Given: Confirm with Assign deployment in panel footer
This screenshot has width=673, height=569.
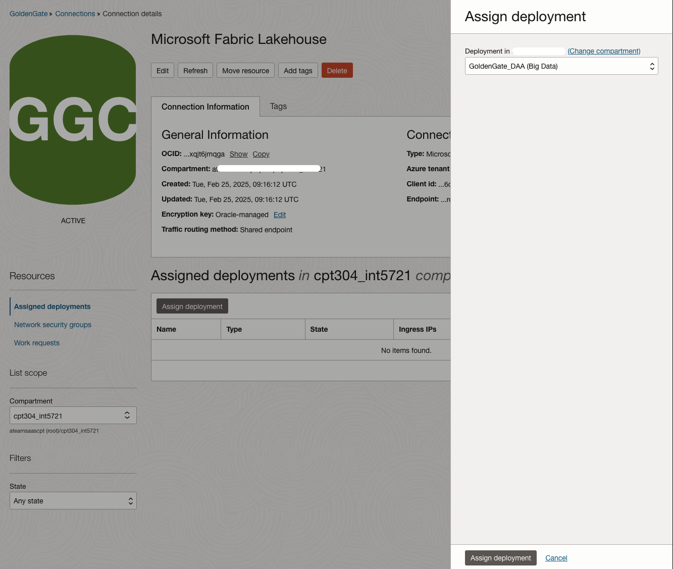Looking at the screenshot, I should [500, 558].
